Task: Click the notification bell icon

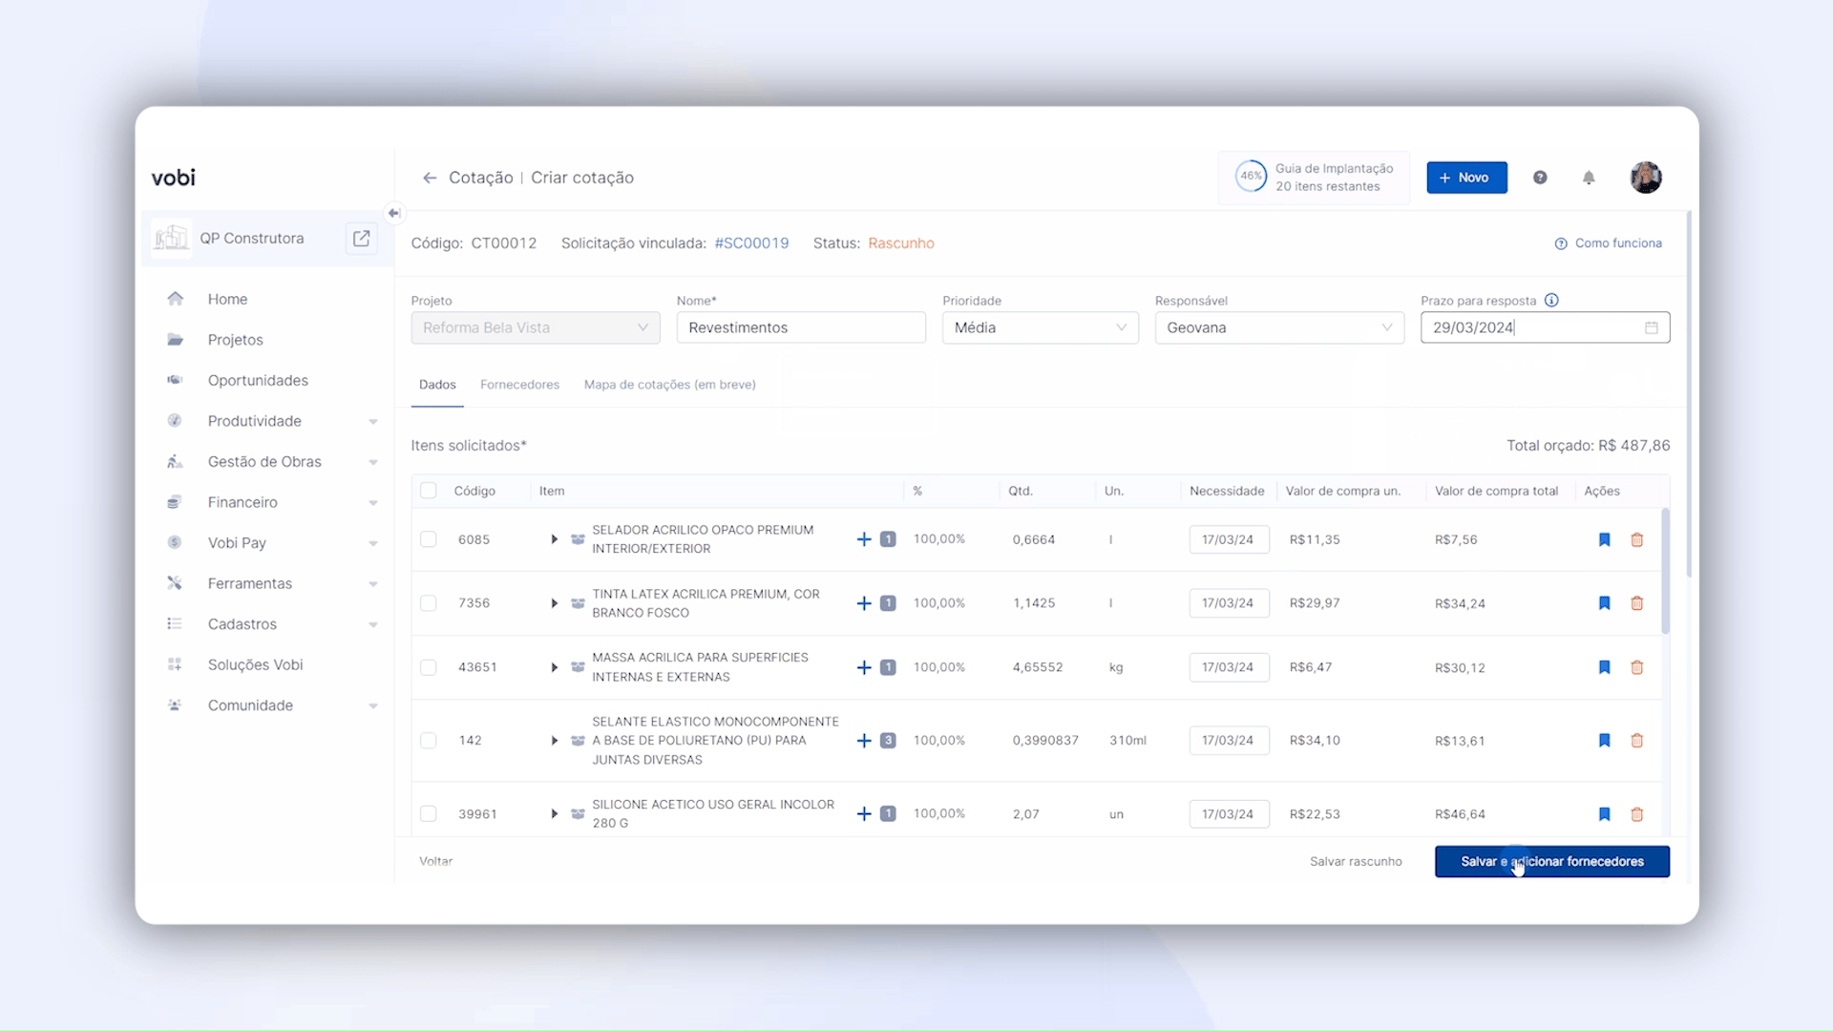Action: [x=1589, y=178]
